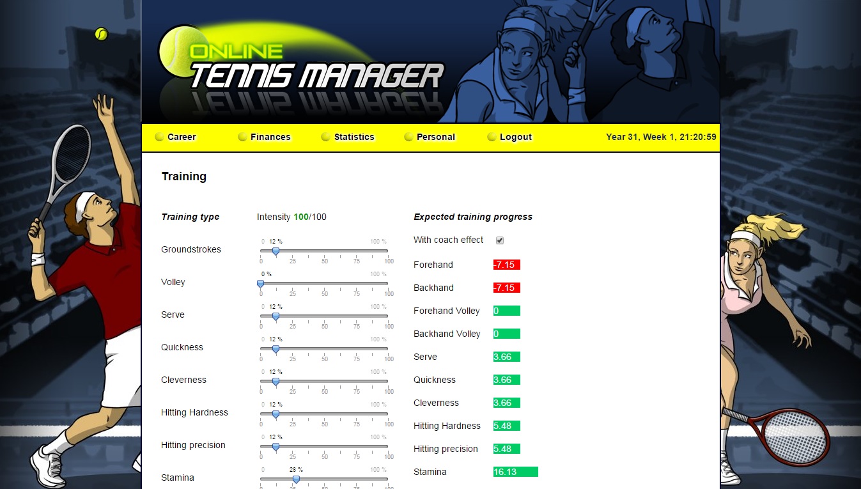Click the yellow ball beside Career

coord(159,137)
